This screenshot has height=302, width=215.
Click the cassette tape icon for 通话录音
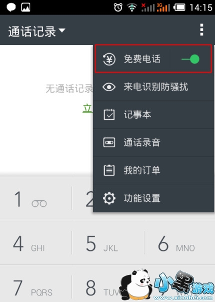(x=109, y=143)
